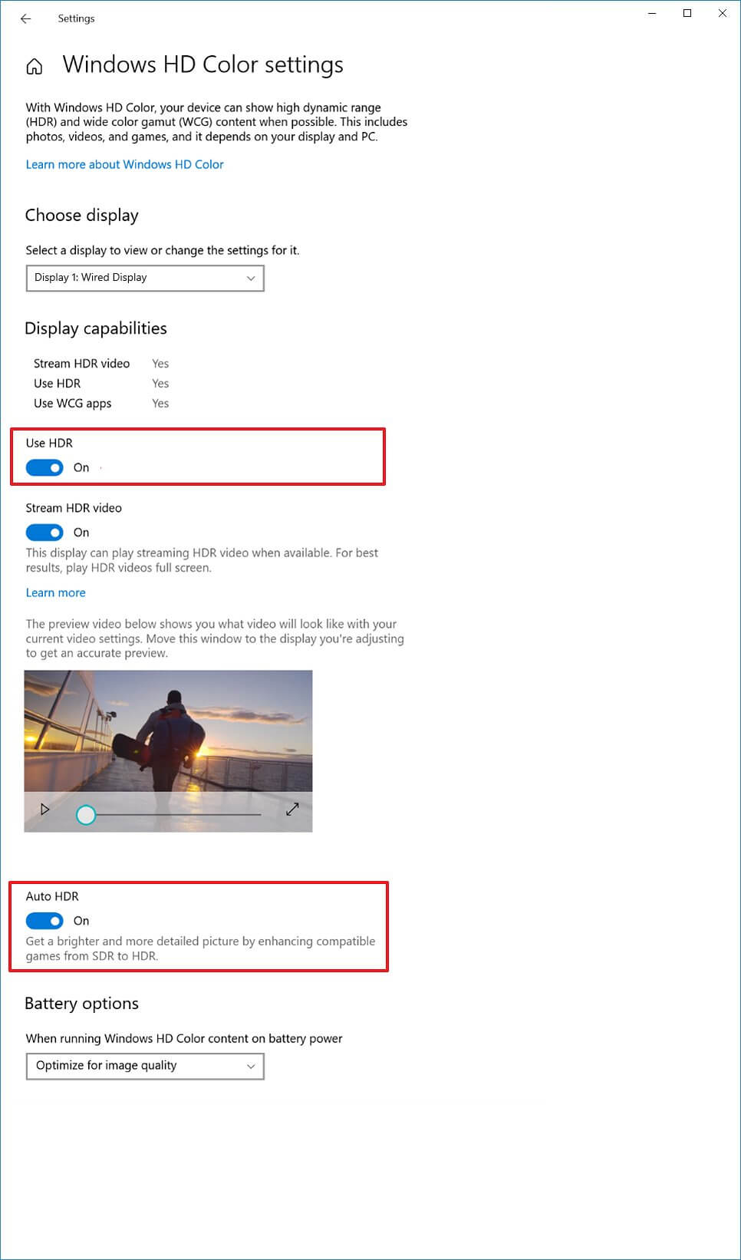Select the Display capabilities heading
Screen dimensions: 741x1260
96,328
